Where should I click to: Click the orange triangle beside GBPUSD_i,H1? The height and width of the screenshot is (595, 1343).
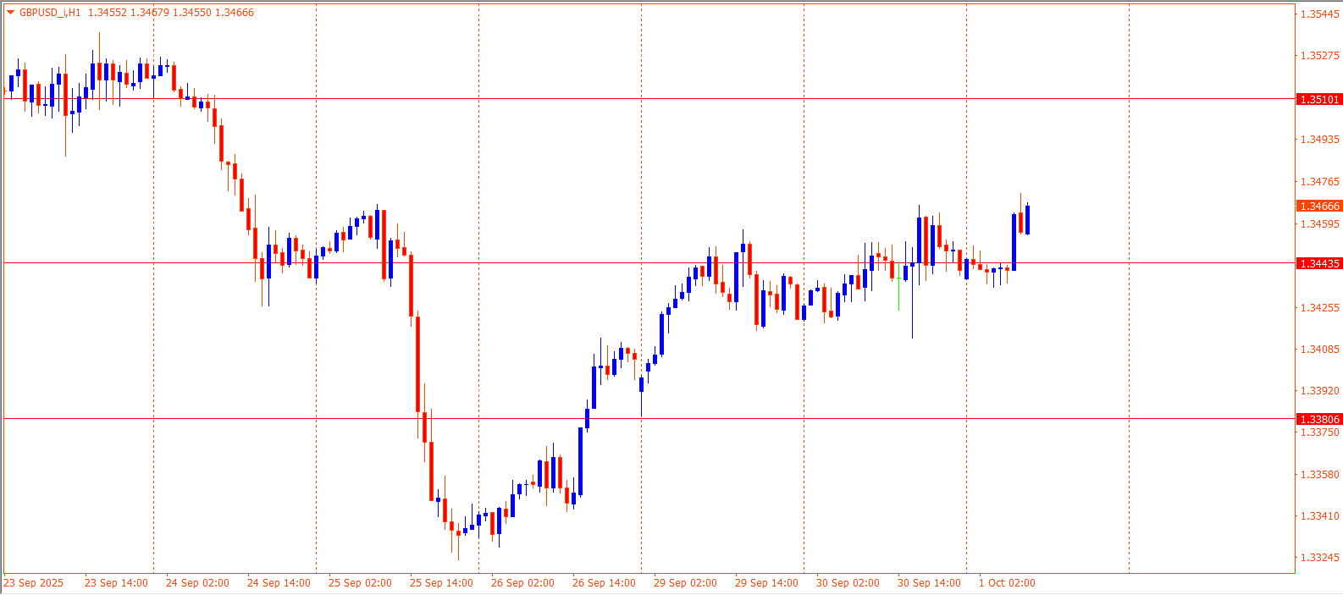click(x=10, y=13)
